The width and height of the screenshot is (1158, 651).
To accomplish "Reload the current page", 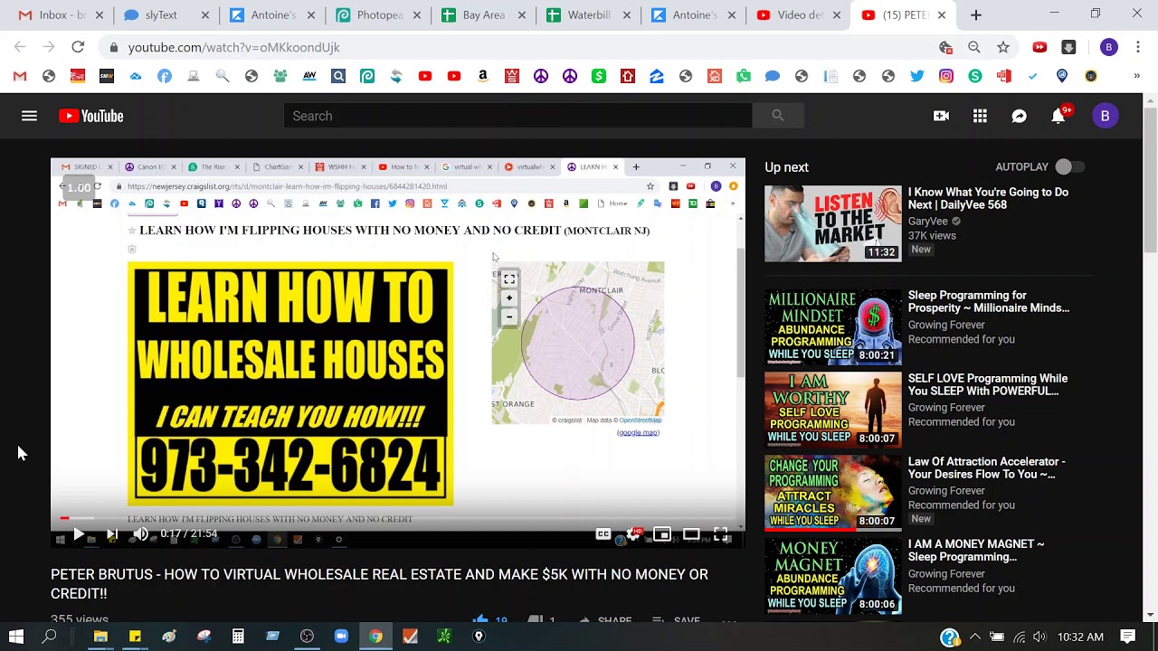I will tap(78, 47).
